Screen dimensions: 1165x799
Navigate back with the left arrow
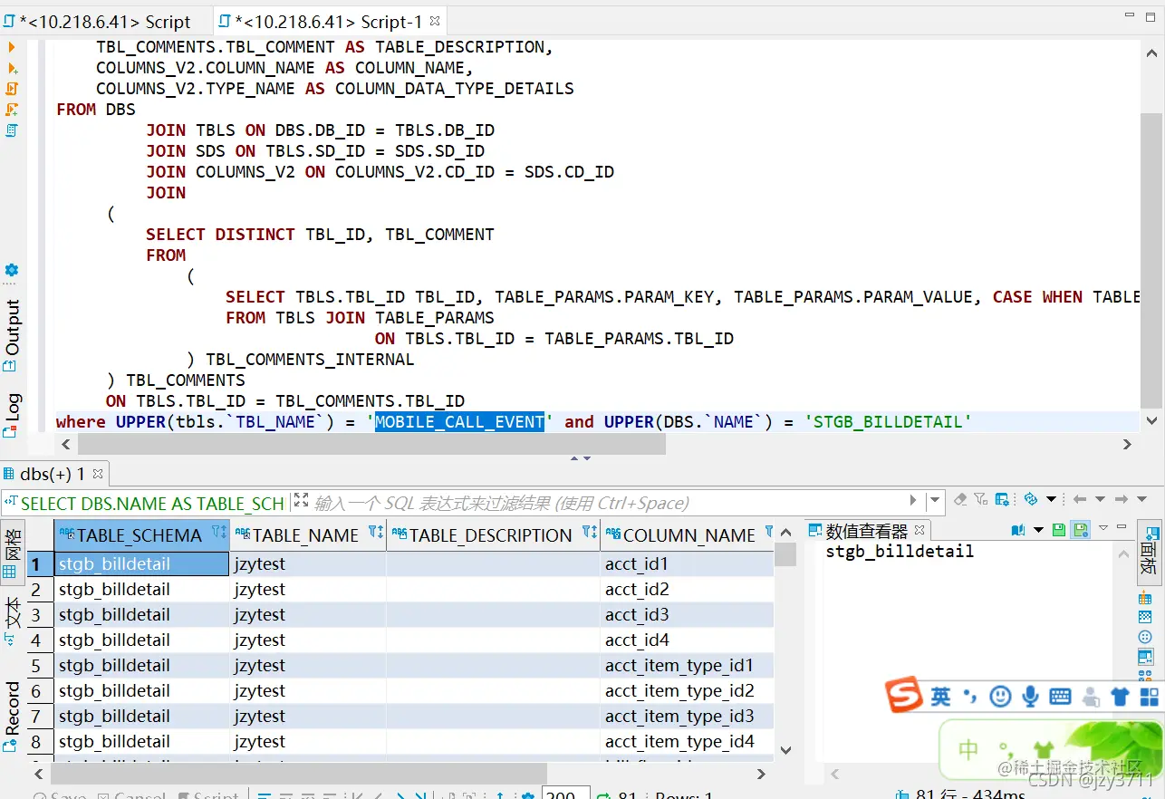pos(1079,499)
